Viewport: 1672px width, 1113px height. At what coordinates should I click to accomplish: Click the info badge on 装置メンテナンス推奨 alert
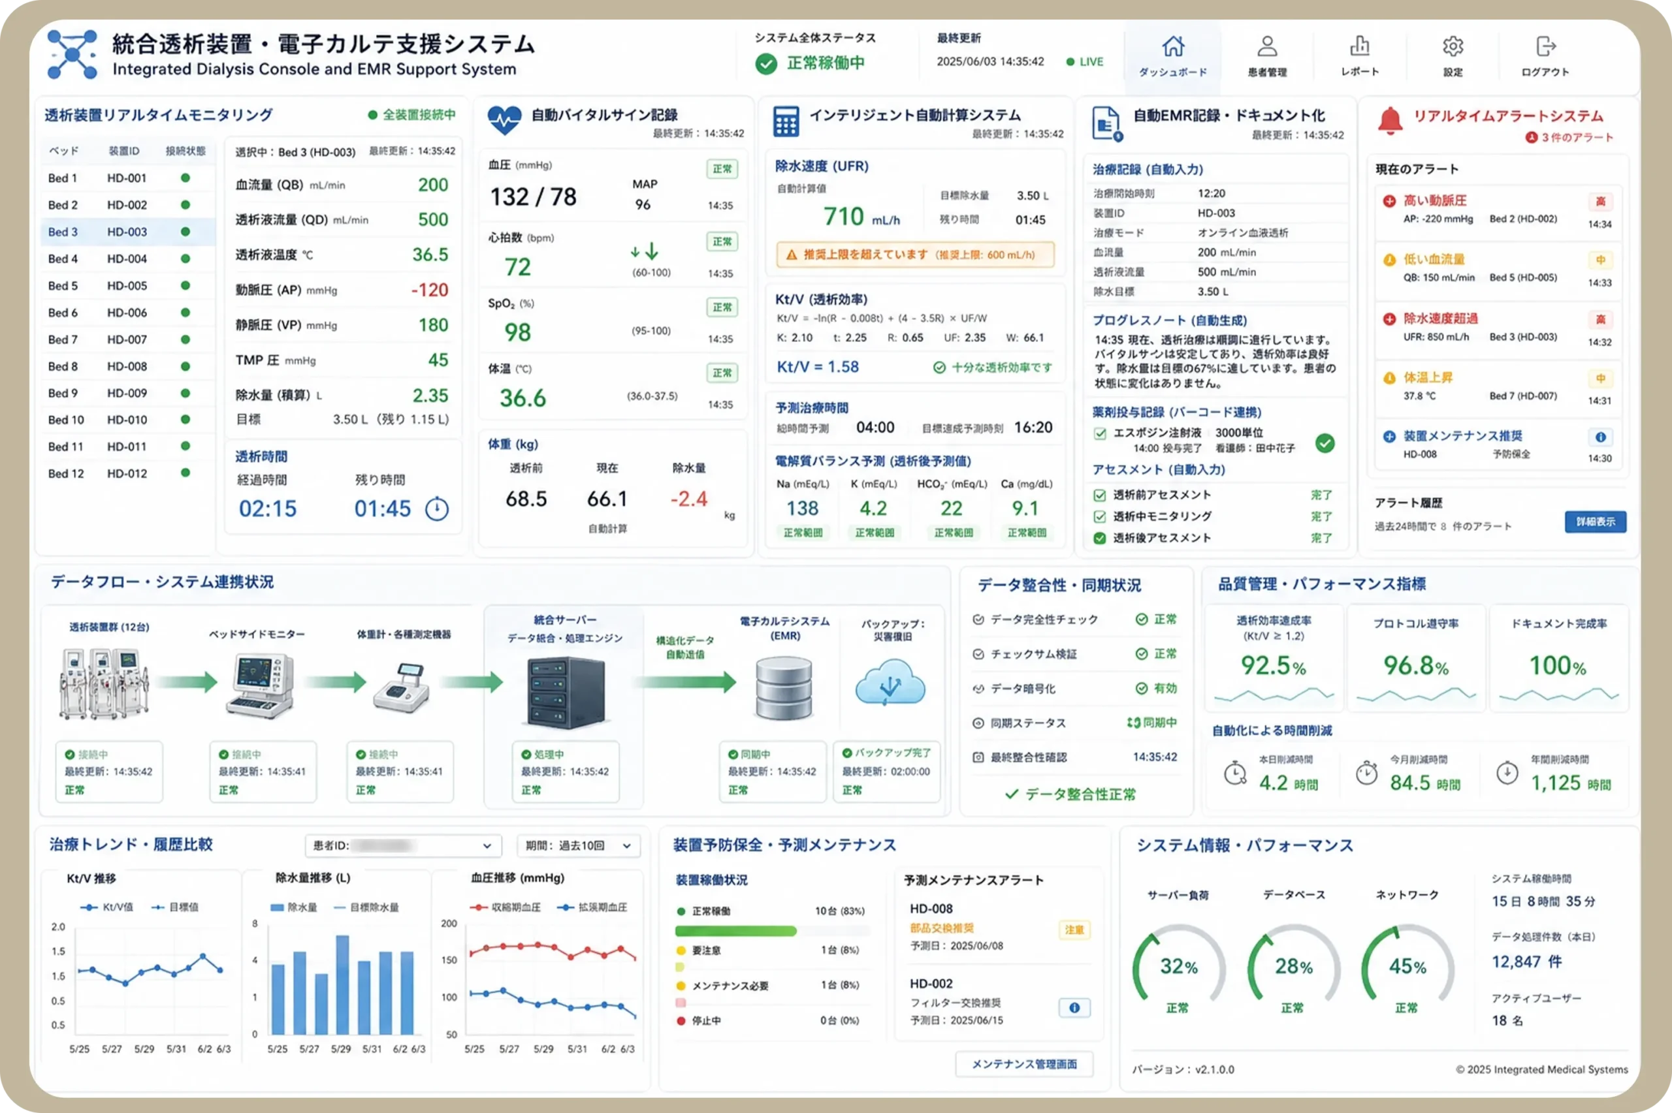[1600, 437]
